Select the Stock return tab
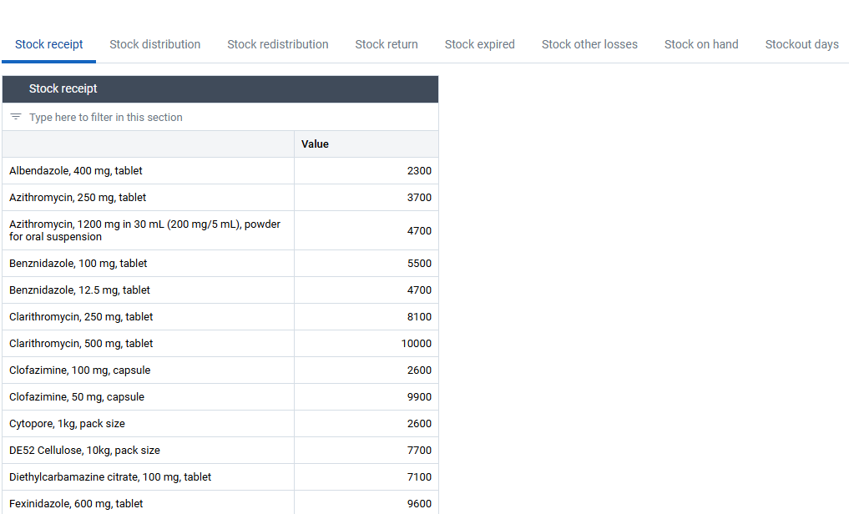Screen dimensions: 849x514 (x=387, y=44)
